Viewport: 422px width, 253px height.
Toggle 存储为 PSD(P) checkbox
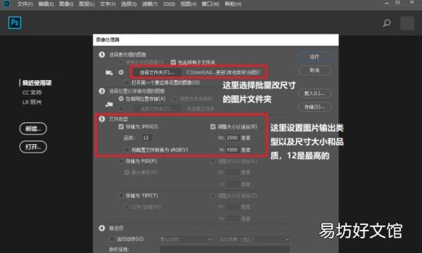point(121,161)
